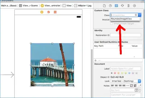Pick the gray label color swatch
145x98 pixels.
(136, 73)
